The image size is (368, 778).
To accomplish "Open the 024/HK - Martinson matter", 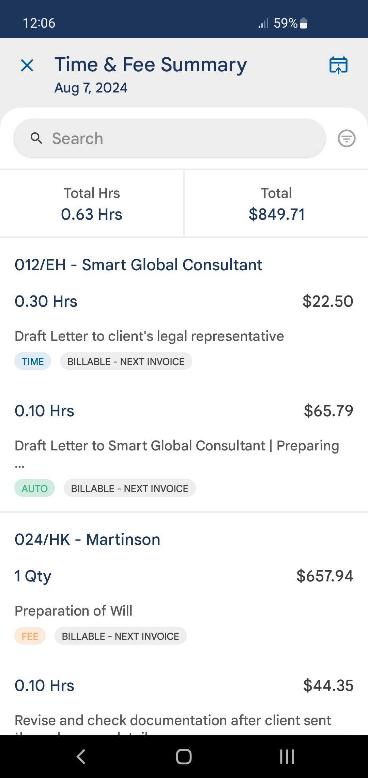I will pyautogui.click(x=87, y=539).
